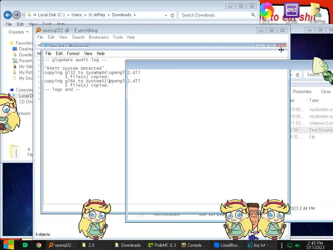The image size is (333, 250).
Task: Open the View menu in Everything
Action: click(63, 37)
